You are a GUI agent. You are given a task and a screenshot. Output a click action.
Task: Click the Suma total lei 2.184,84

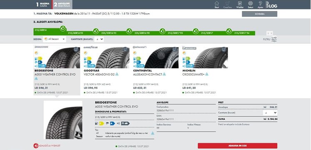point(270,119)
